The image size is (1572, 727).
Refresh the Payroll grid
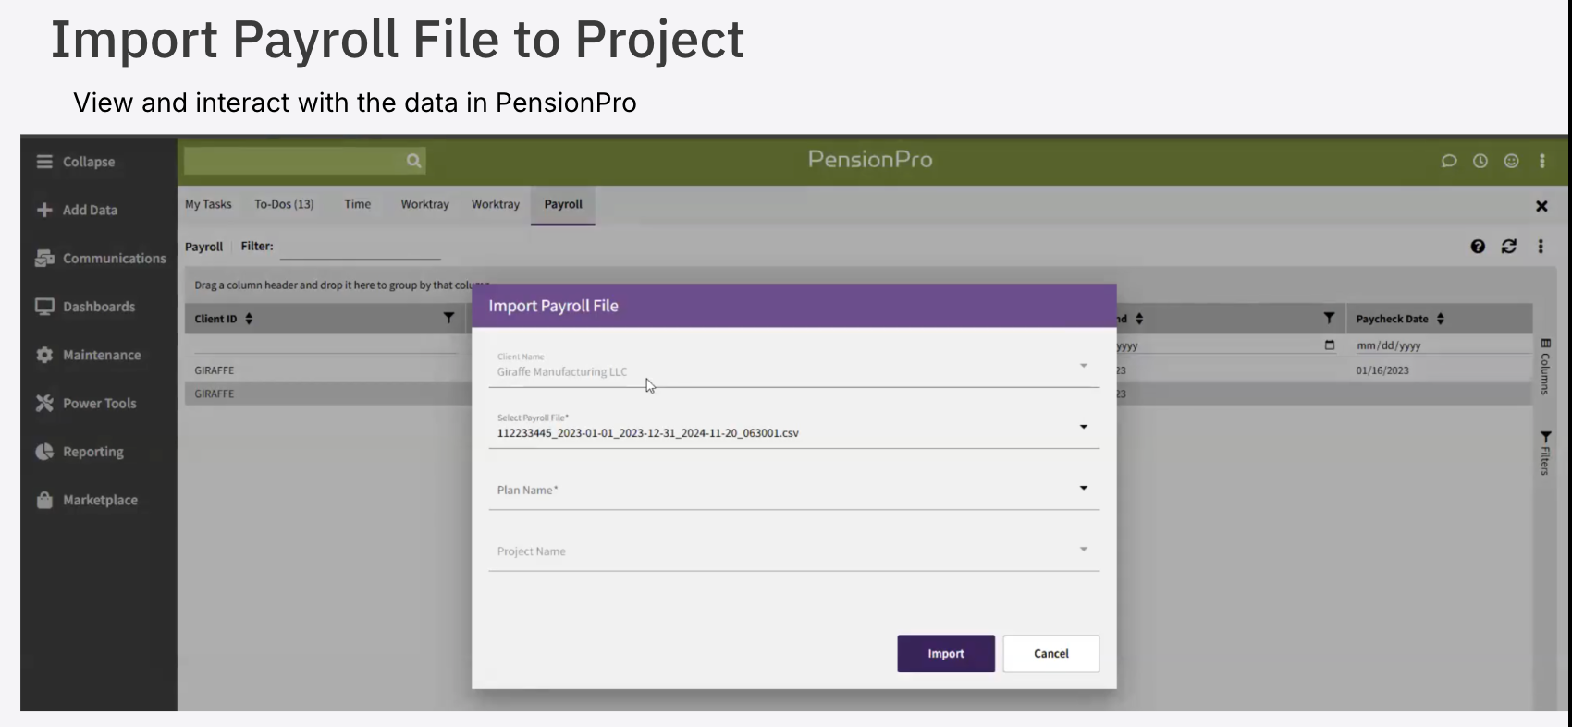click(x=1509, y=247)
